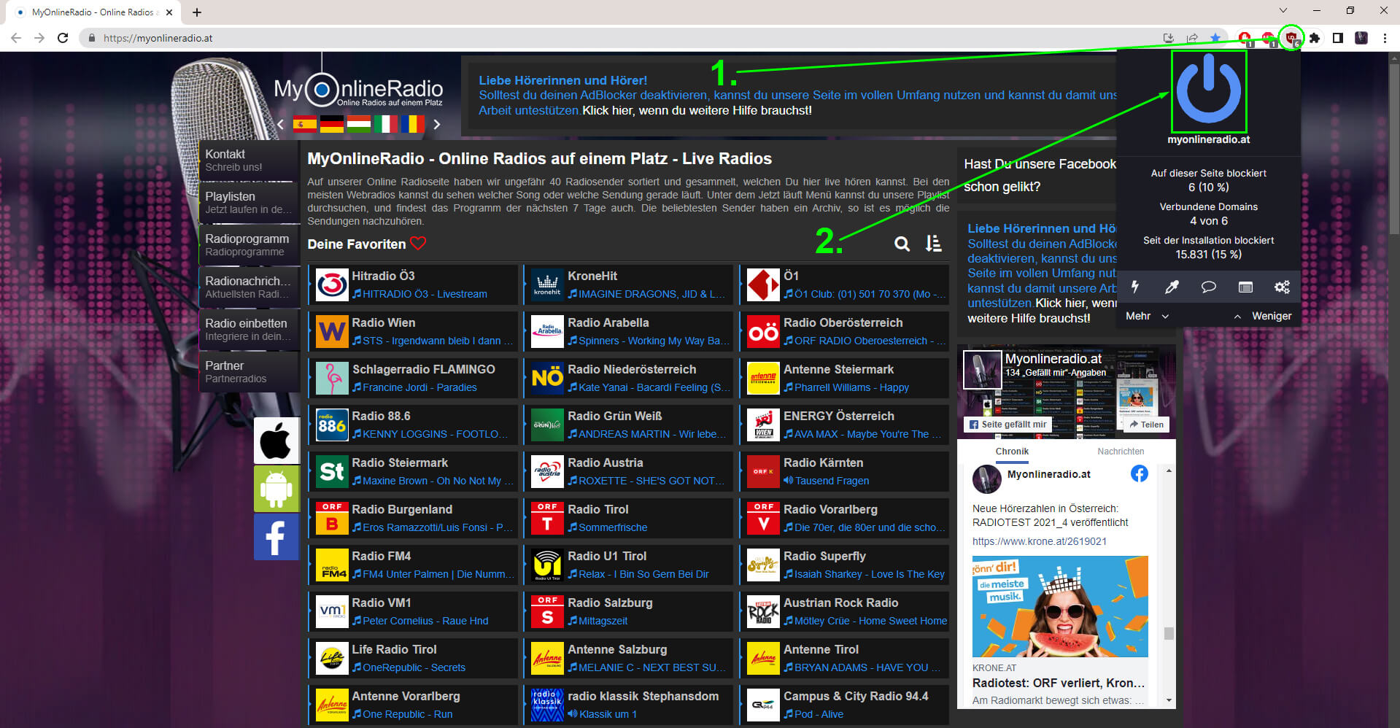
Task: Close the MyOnlineRadio tab
Action: coord(169,12)
